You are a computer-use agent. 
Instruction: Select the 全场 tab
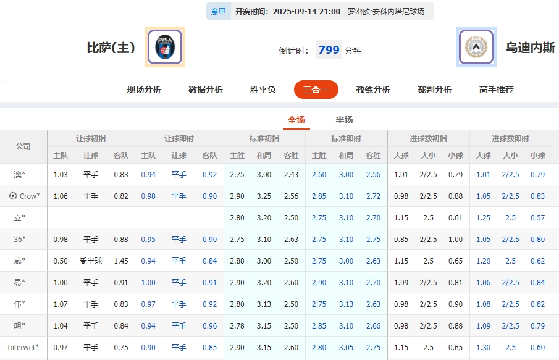pos(296,119)
